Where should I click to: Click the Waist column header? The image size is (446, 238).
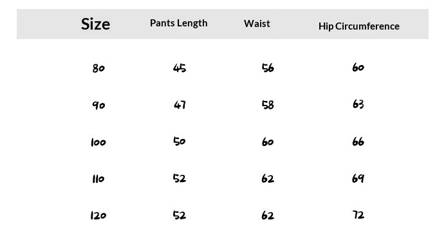[257, 23]
